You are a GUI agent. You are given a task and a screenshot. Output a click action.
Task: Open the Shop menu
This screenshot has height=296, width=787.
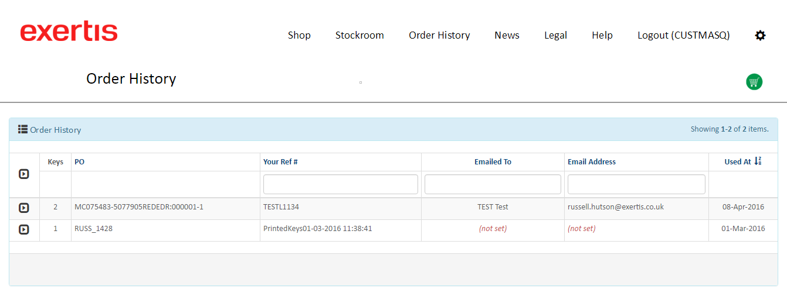(299, 35)
